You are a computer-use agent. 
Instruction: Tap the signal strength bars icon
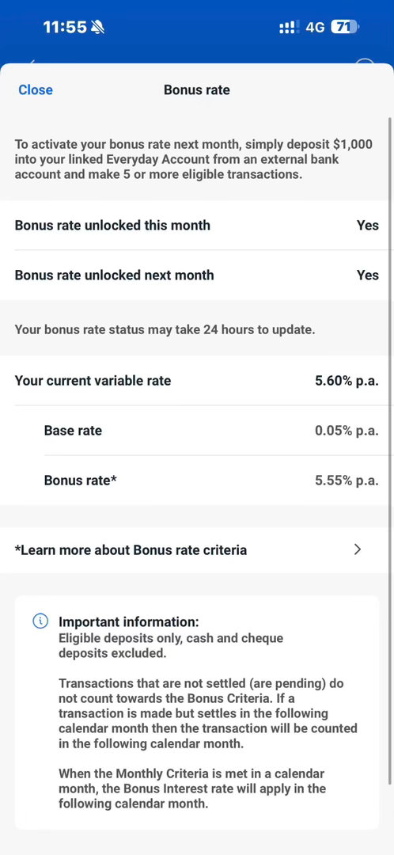point(290,27)
